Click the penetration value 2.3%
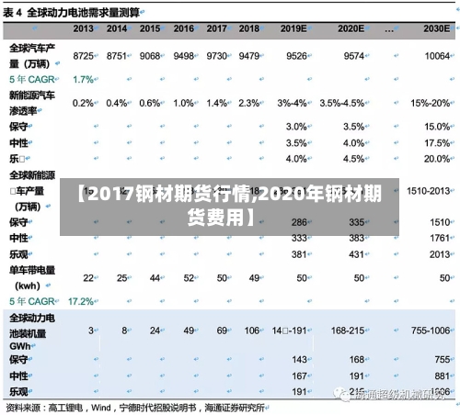 249,103
